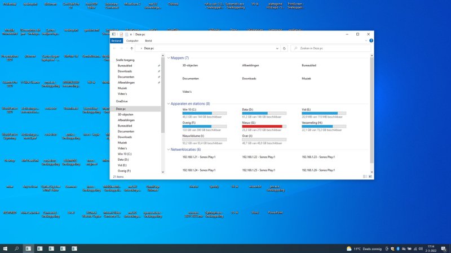Collapse the Apparaten en stations group

169,104
